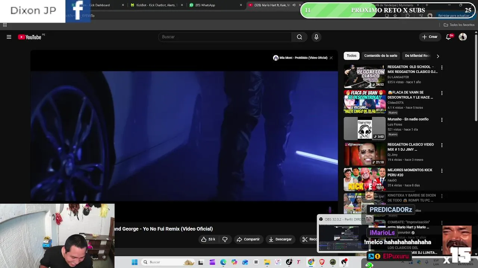Mute the playing Mario Hart tab

pos(294,5)
